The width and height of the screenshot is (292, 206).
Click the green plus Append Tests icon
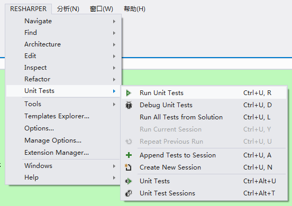click(129, 155)
